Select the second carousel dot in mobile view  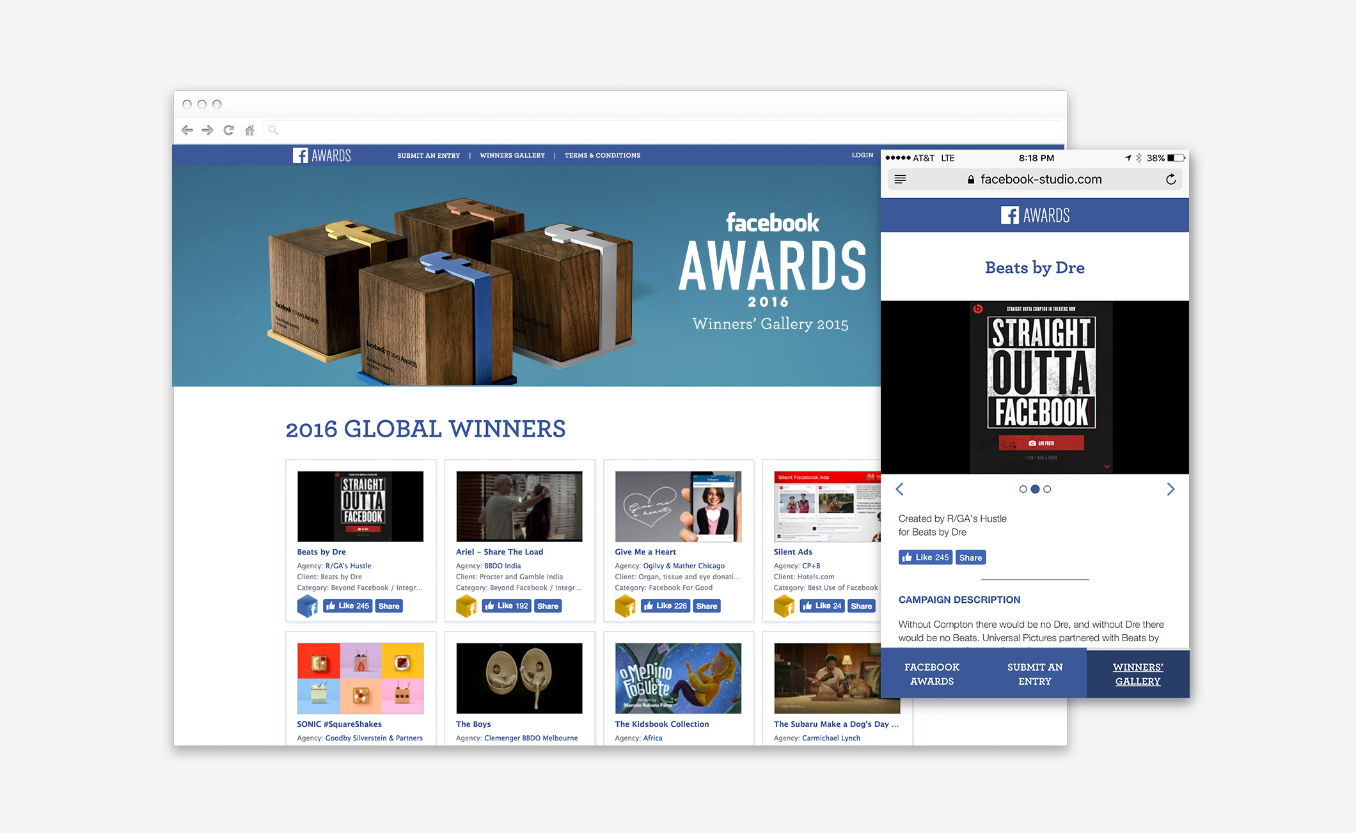[1035, 489]
